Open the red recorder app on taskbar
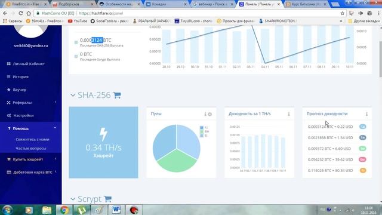382x215 pixels. click(x=134, y=210)
